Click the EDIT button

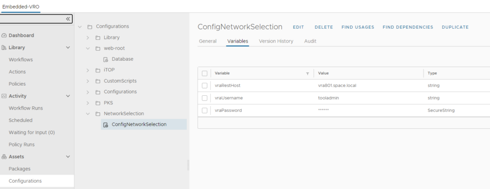[299, 27]
